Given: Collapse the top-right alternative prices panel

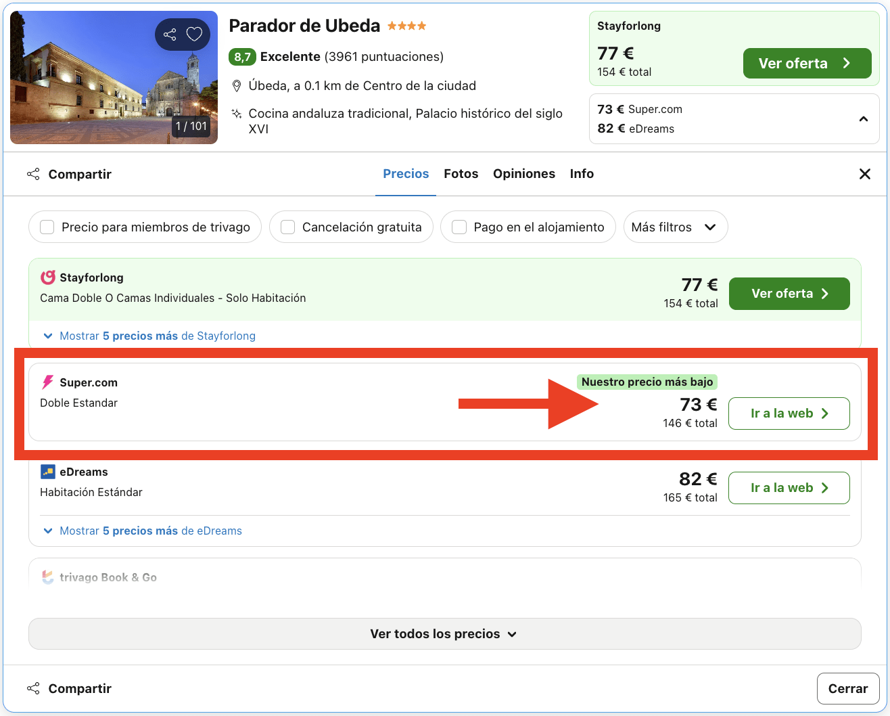Looking at the screenshot, I should coord(864,118).
